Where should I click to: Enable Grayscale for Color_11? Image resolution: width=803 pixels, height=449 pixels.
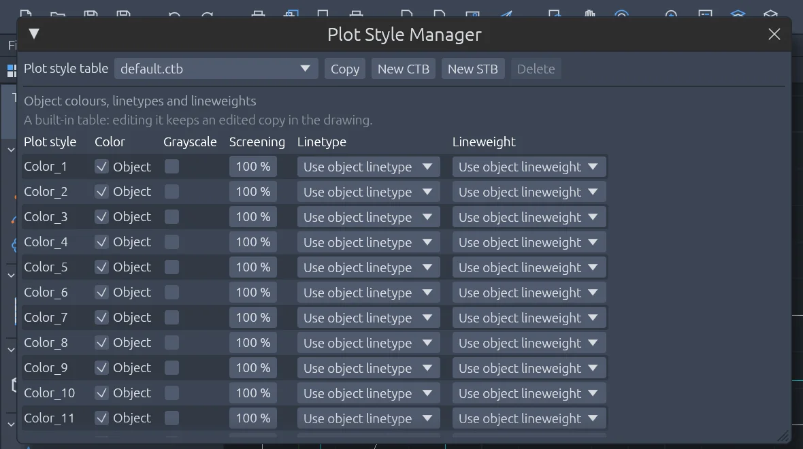(x=172, y=418)
